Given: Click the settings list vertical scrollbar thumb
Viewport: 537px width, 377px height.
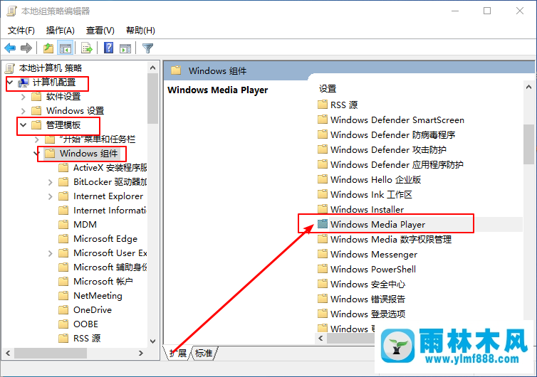Looking at the screenshot, I should [x=528, y=144].
